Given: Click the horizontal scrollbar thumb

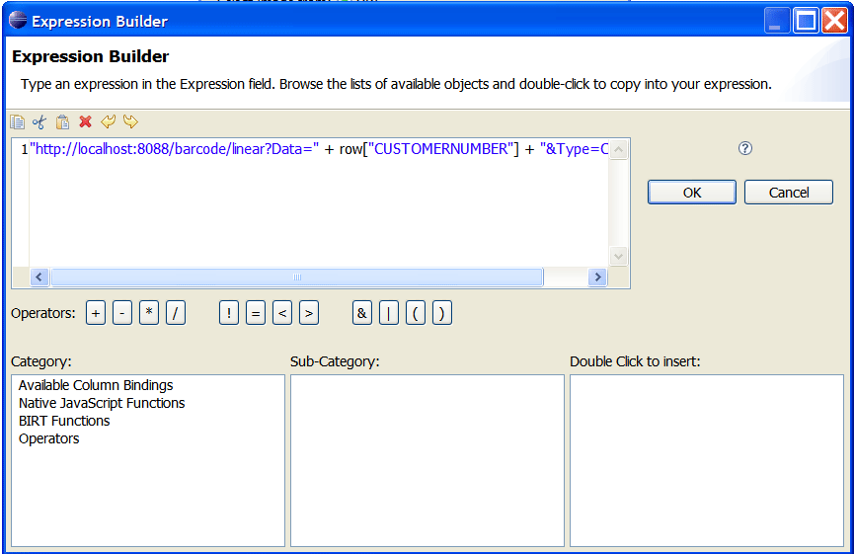Looking at the screenshot, I should 297,277.
